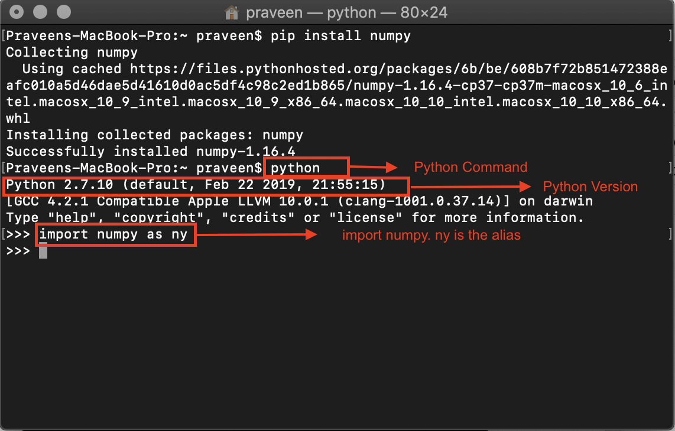Screen dimensions: 675x431
Task: Click the ‘import numpy. ny is the alias’ text
Action: 431,235
